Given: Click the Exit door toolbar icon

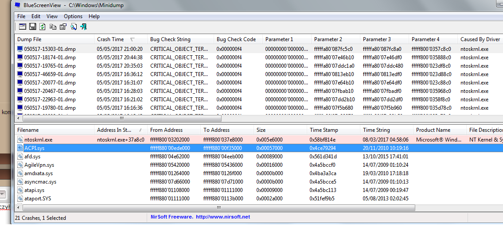Looking at the screenshot, I should tap(83, 27).
